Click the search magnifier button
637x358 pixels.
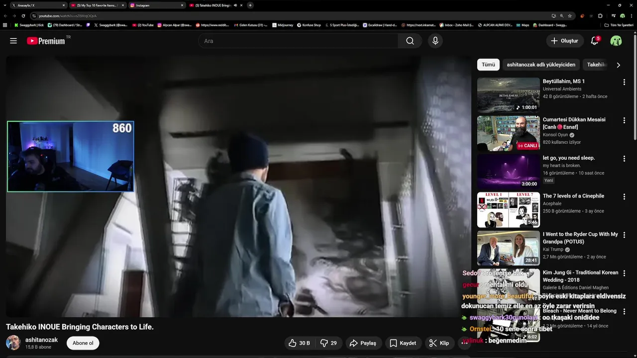point(410,41)
